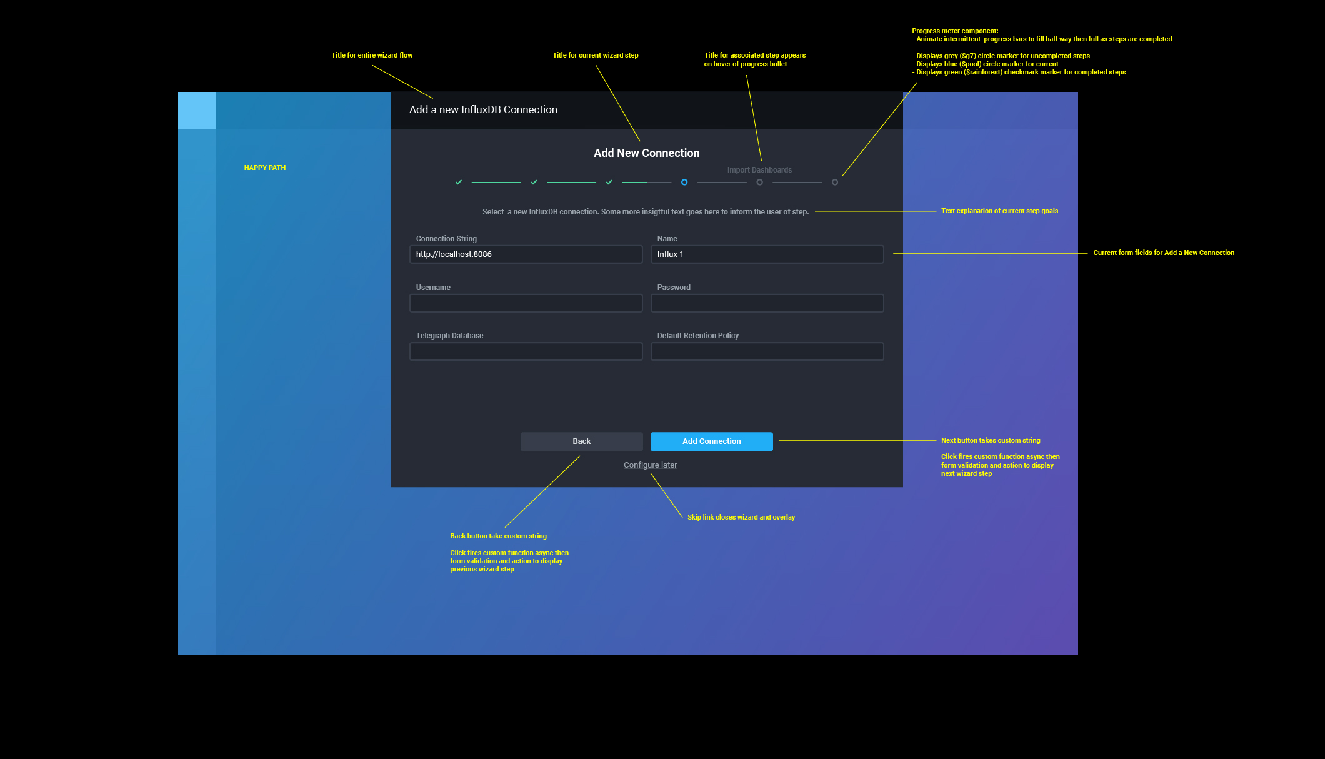Click the Import Dashboards grey circle bullet
This screenshot has width=1325, height=759.
pos(759,182)
